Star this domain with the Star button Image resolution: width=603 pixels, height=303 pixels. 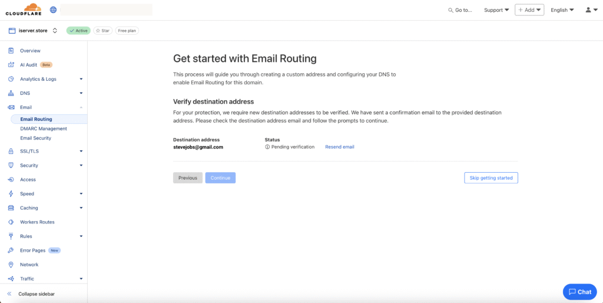click(102, 31)
